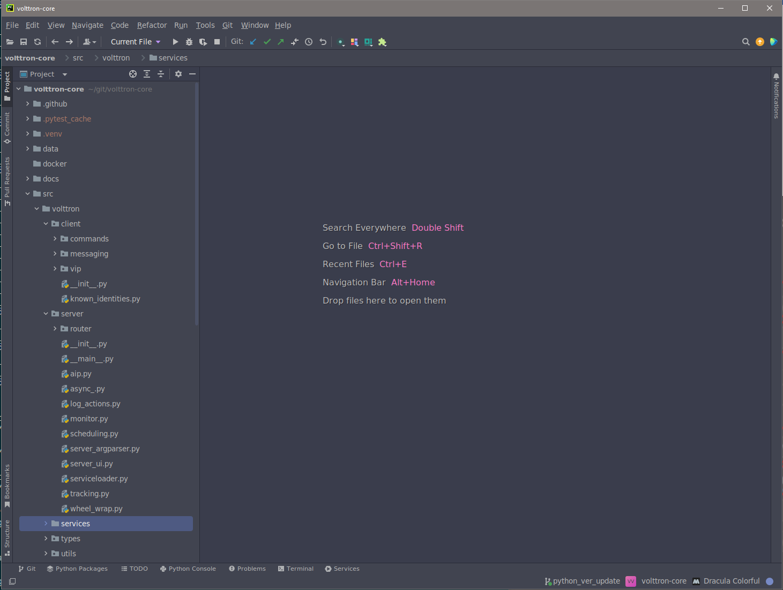Click the colorful icon right of update
Screen dimensions: 783x590
tap(773, 42)
